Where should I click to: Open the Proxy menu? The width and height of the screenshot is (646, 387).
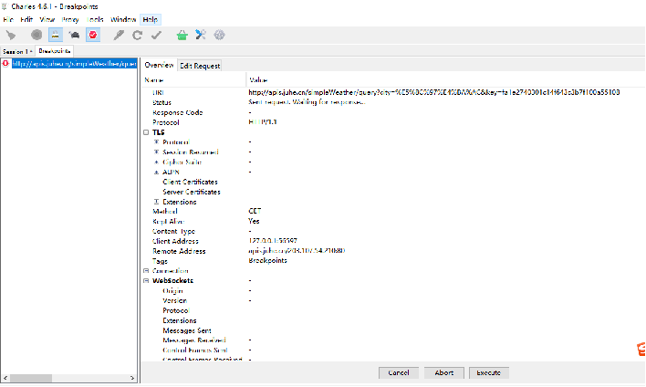tap(70, 19)
